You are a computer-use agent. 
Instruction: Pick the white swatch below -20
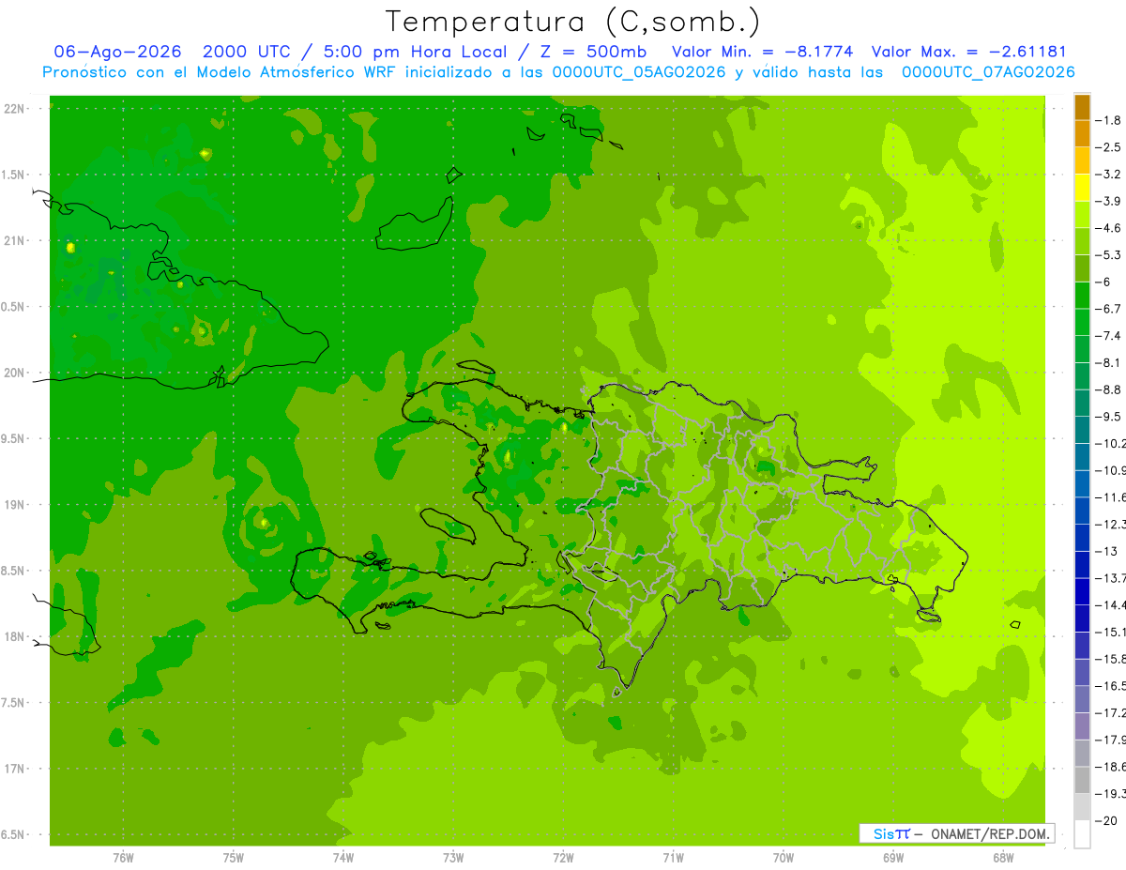tap(1082, 834)
